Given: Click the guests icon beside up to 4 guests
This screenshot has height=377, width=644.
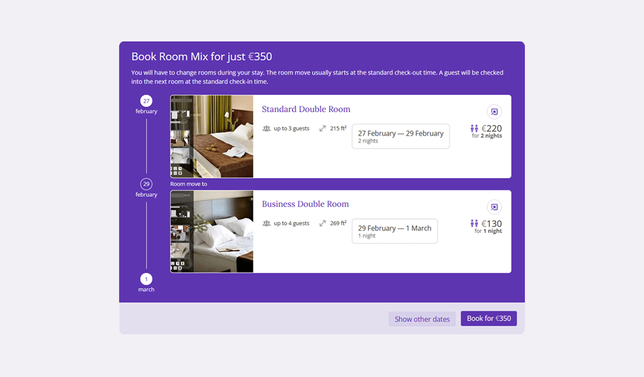Looking at the screenshot, I should click(x=266, y=223).
